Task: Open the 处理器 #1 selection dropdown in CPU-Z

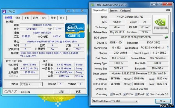Action: coord(31,84)
